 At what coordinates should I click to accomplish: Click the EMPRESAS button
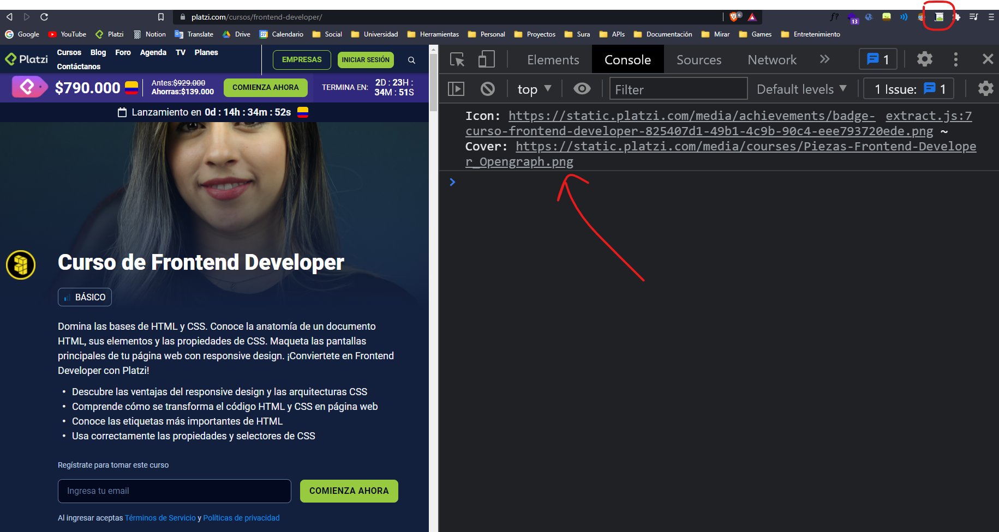pyautogui.click(x=302, y=59)
